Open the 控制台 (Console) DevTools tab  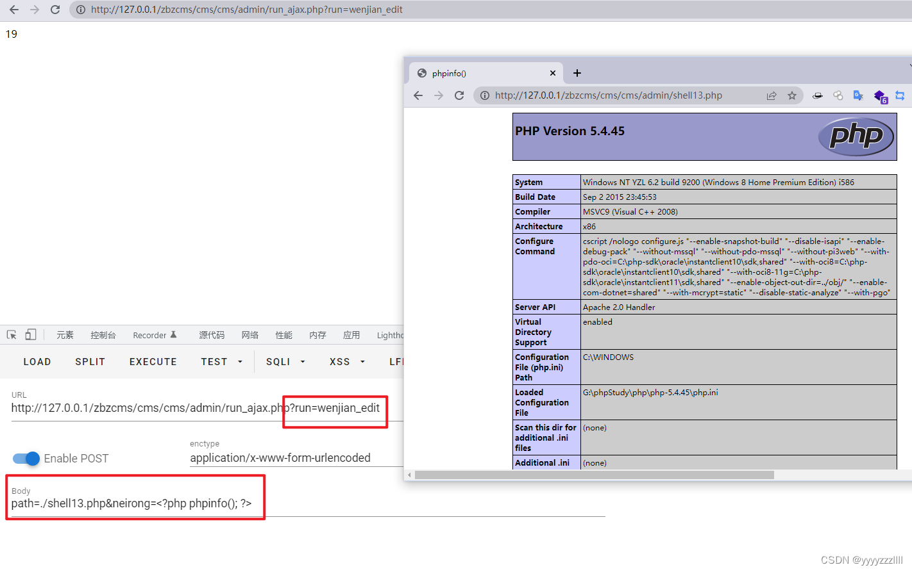coord(103,335)
